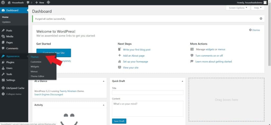The height and width of the screenshot is (125, 271).
Task: Select Widgets in the Appearance flyout
Action: 35,67
